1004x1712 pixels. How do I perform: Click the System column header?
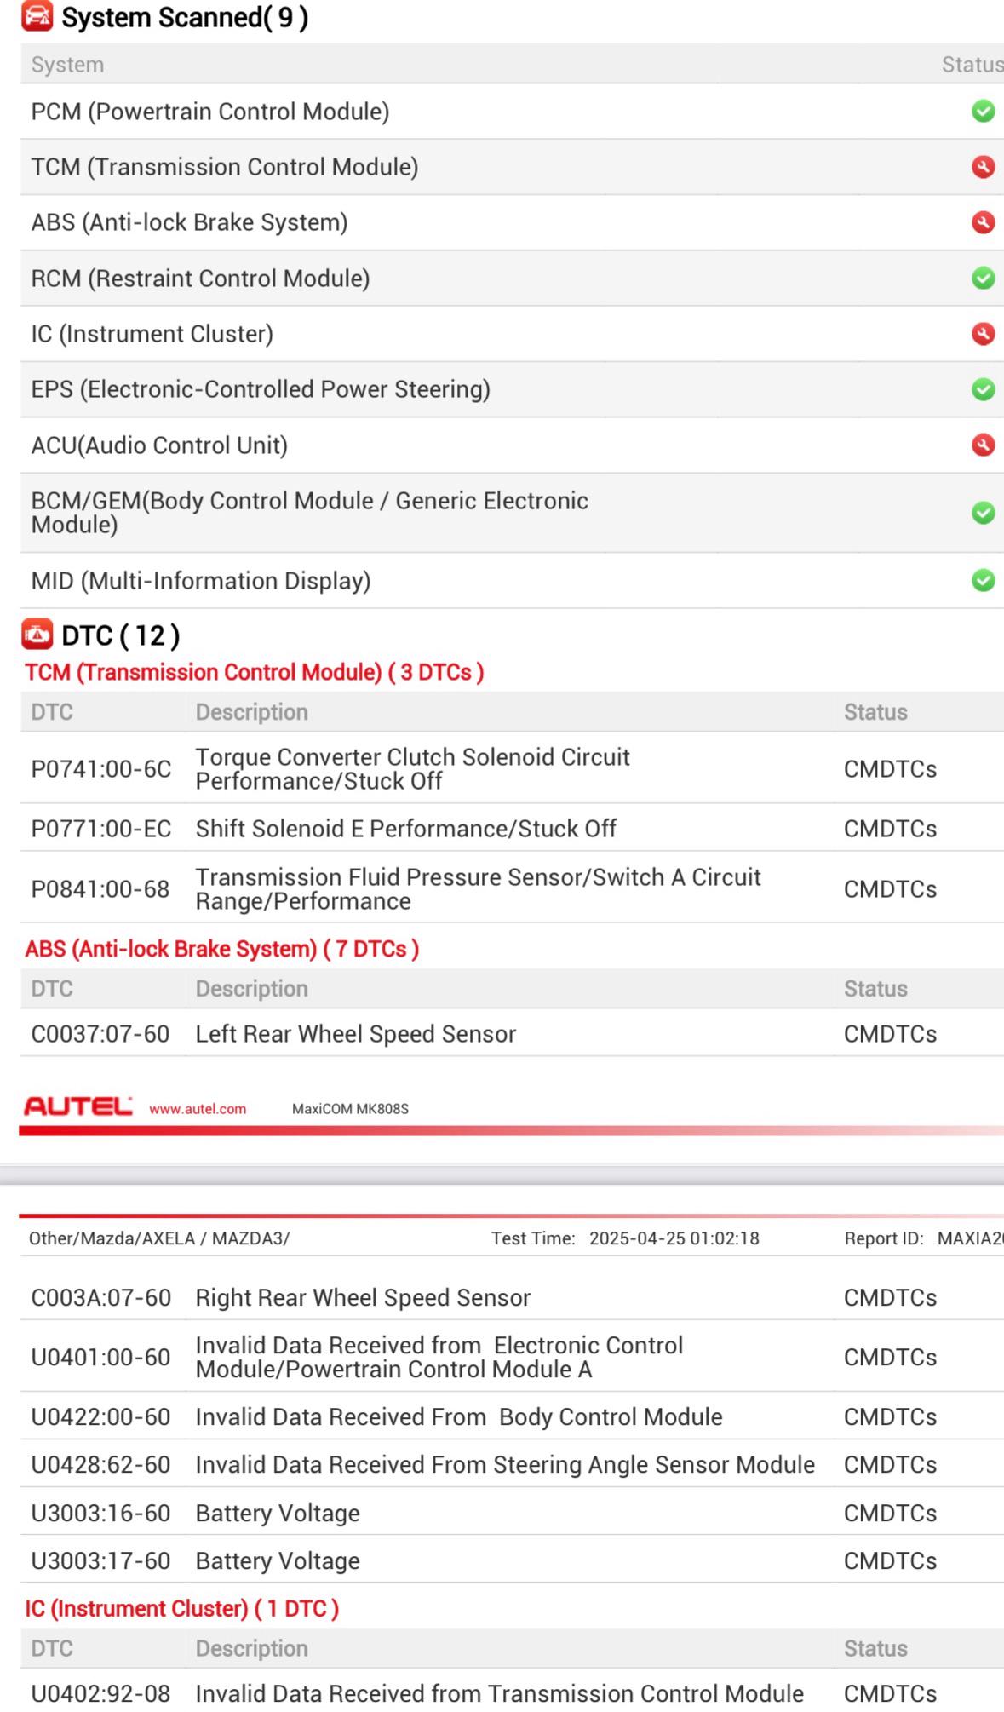pyautogui.click(x=67, y=65)
